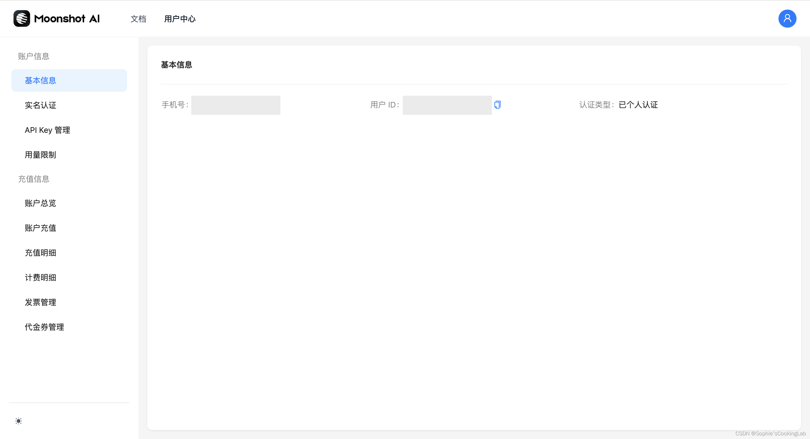Click the Moonshot AI logo icon
The image size is (810, 439).
tap(22, 19)
